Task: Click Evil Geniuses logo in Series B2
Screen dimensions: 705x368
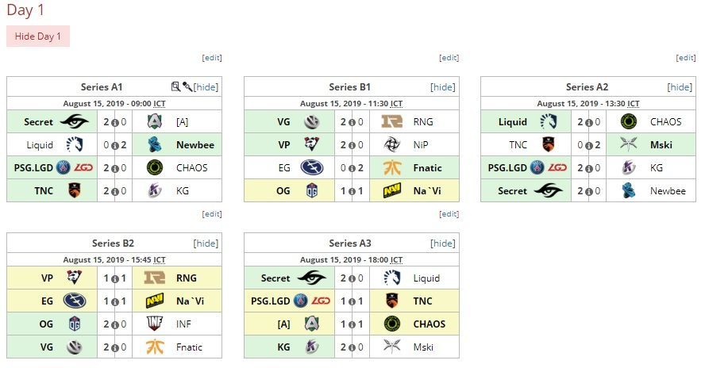Action: click(x=74, y=301)
